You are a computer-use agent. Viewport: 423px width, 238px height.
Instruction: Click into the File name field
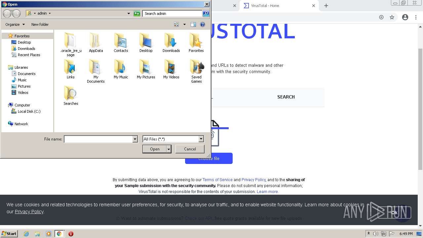click(98, 139)
